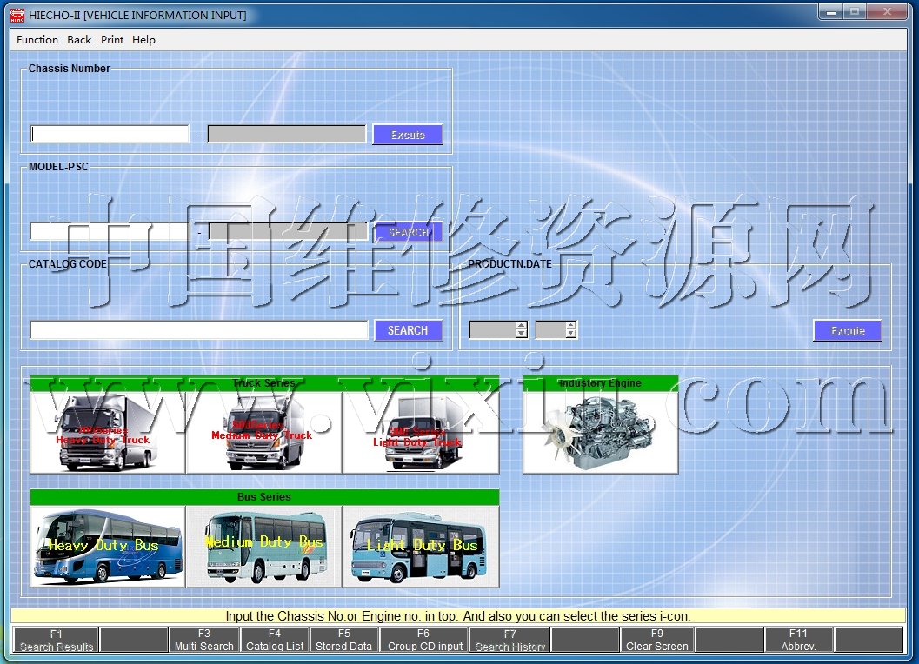
Task: Select the Heavy Duty Truck series icon
Action: [107, 432]
